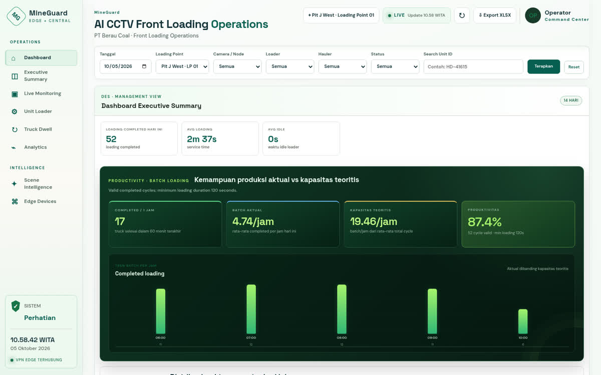601x375 pixels.
Task: Click the OP operator avatar
Action: coord(533,15)
